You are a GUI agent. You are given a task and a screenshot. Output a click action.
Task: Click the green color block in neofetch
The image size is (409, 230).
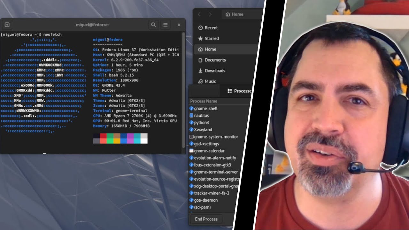(110, 136)
